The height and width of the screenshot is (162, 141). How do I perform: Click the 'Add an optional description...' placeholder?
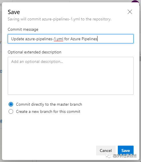pyautogui.click(x=37, y=61)
